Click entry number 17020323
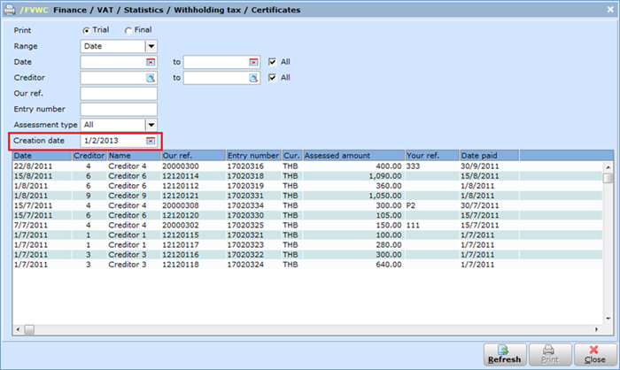The height and width of the screenshot is (370, 620). point(245,245)
